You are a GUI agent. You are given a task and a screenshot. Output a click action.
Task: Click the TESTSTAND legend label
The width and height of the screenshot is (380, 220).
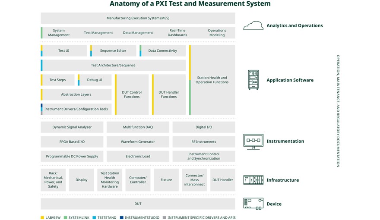[x=107, y=217]
